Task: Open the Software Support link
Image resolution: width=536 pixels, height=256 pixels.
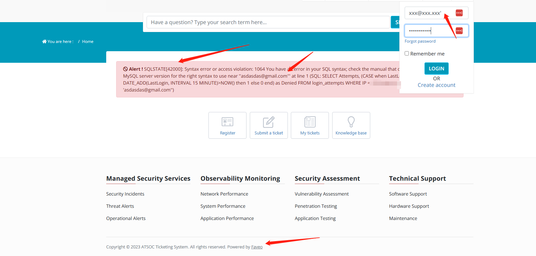Action: point(408,194)
